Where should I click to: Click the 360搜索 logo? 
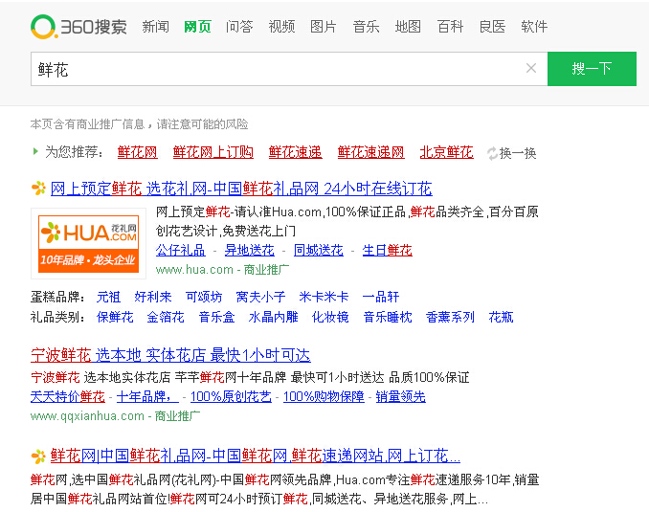79,27
